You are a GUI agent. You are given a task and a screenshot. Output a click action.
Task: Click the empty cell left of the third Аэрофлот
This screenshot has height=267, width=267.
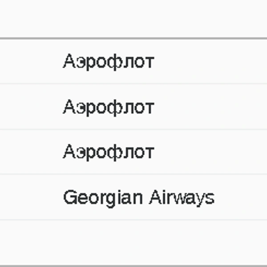(31, 152)
